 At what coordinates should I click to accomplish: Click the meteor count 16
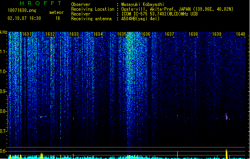(x=58, y=18)
